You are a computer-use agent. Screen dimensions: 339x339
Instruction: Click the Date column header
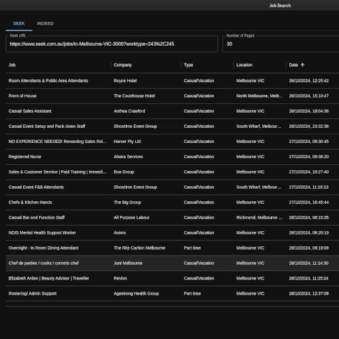coord(293,65)
